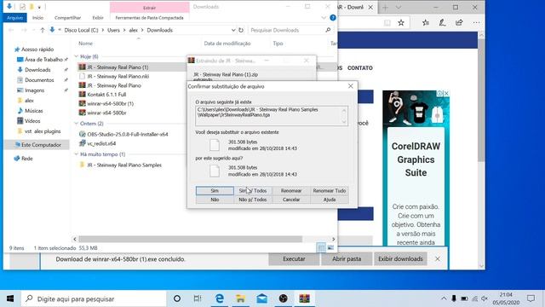Open vst alex plugins folder

click(x=43, y=131)
